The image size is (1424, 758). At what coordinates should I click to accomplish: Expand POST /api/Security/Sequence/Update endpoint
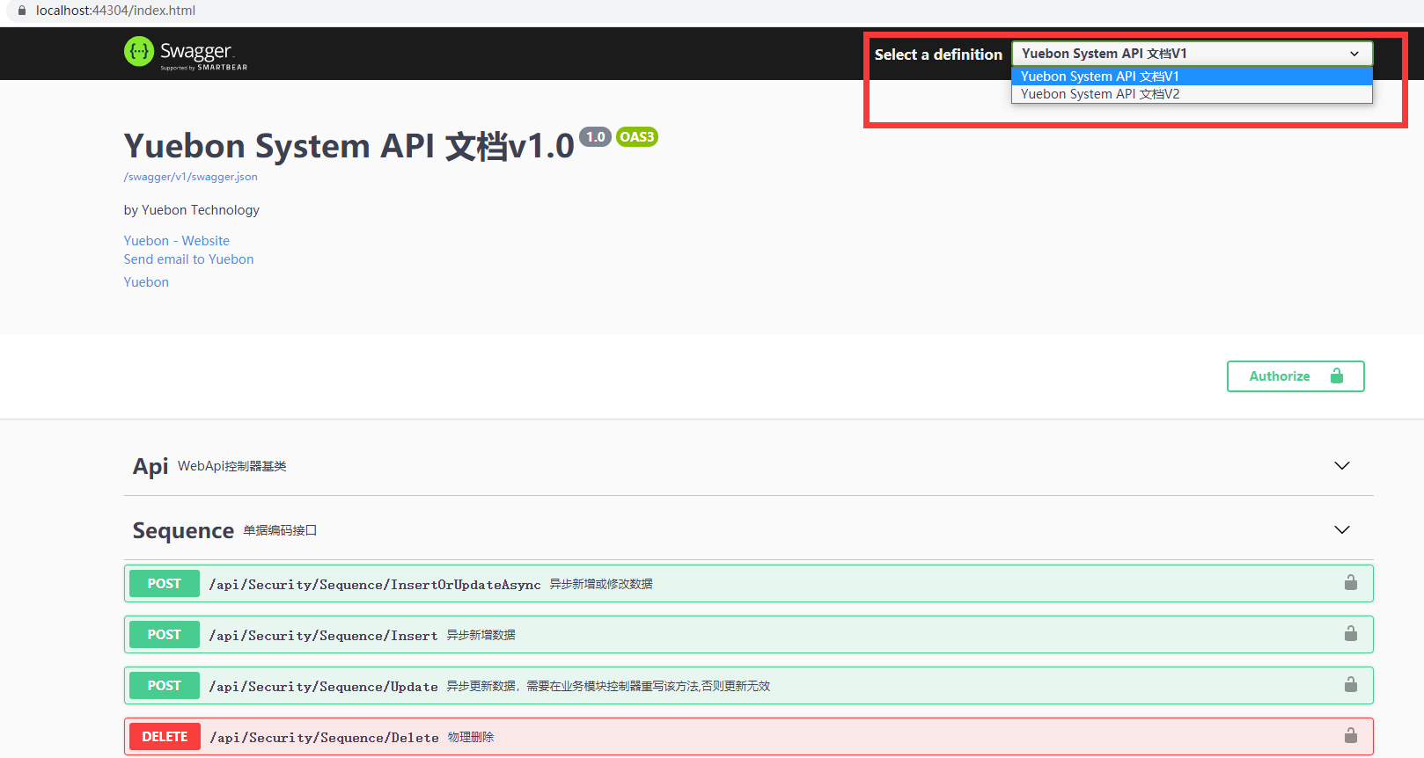[x=749, y=686]
